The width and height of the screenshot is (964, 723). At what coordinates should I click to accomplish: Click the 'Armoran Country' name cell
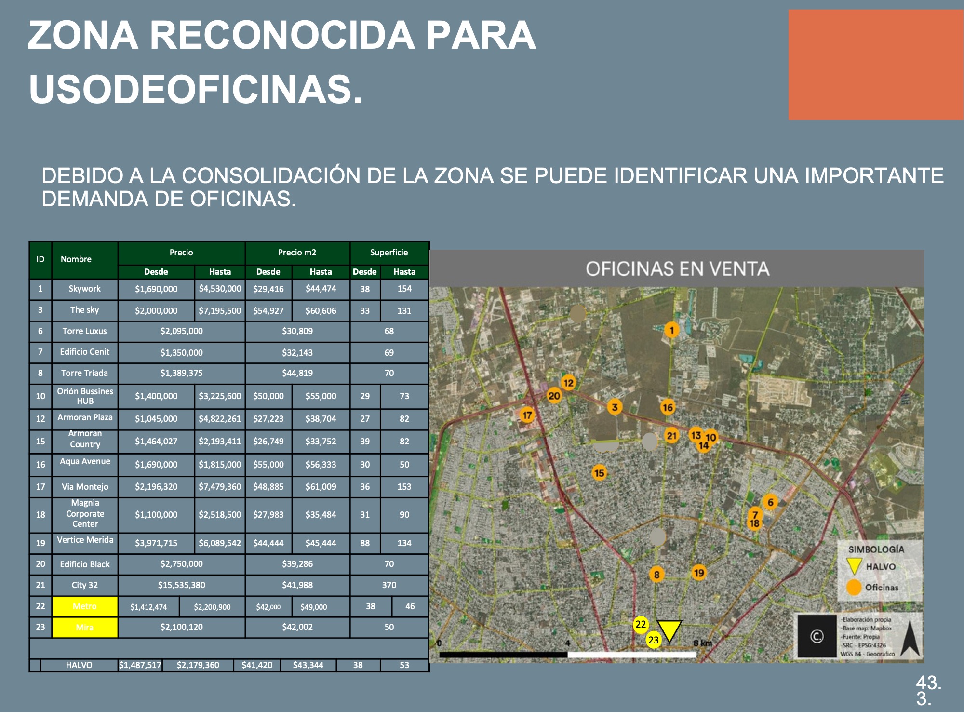[85, 441]
